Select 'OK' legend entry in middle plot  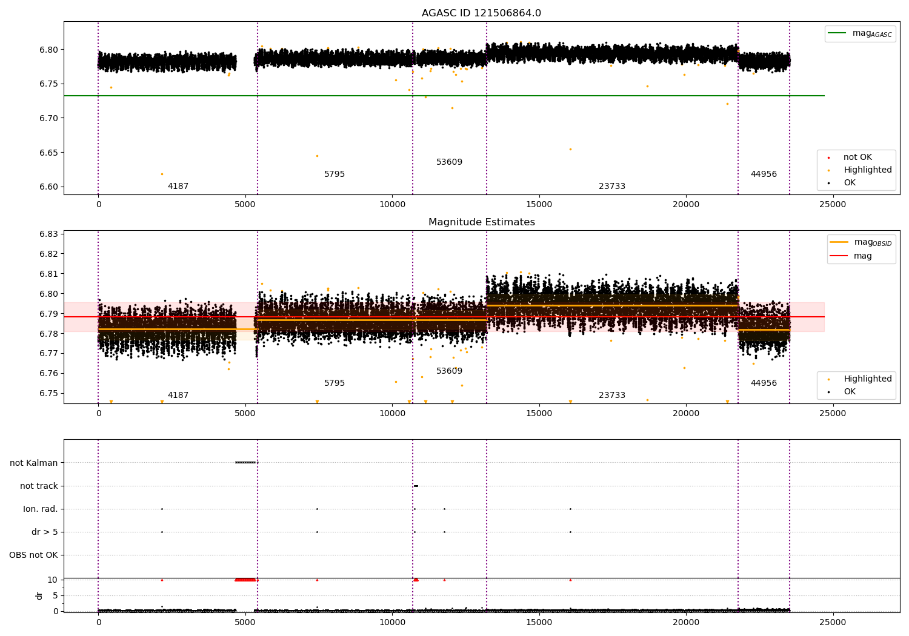(850, 392)
